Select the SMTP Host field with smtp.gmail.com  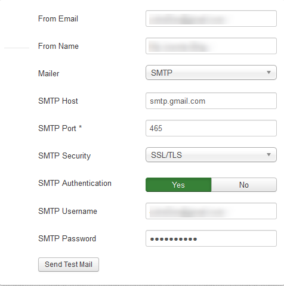pos(211,101)
